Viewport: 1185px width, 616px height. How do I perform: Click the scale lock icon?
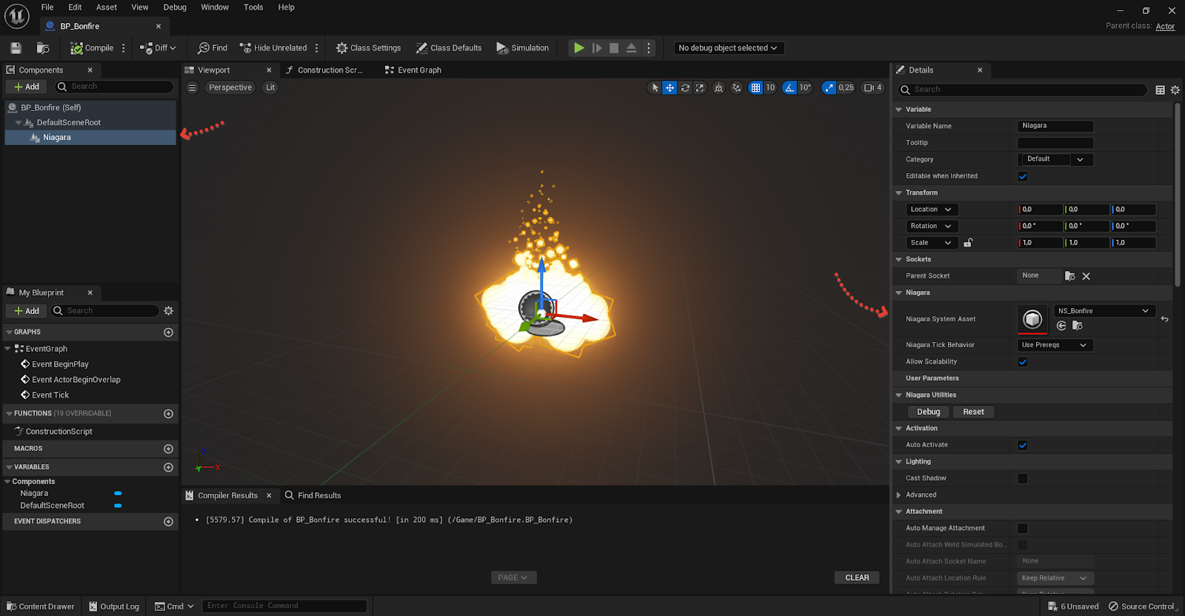coord(968,243)
